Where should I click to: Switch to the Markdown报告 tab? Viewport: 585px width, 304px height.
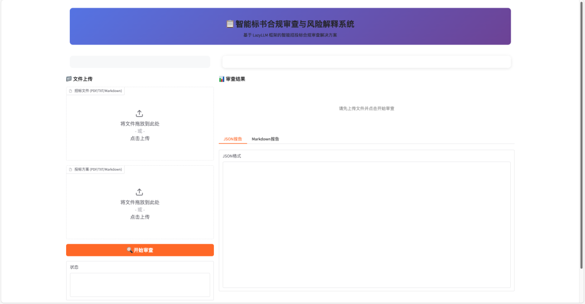[x=265, y=139]
